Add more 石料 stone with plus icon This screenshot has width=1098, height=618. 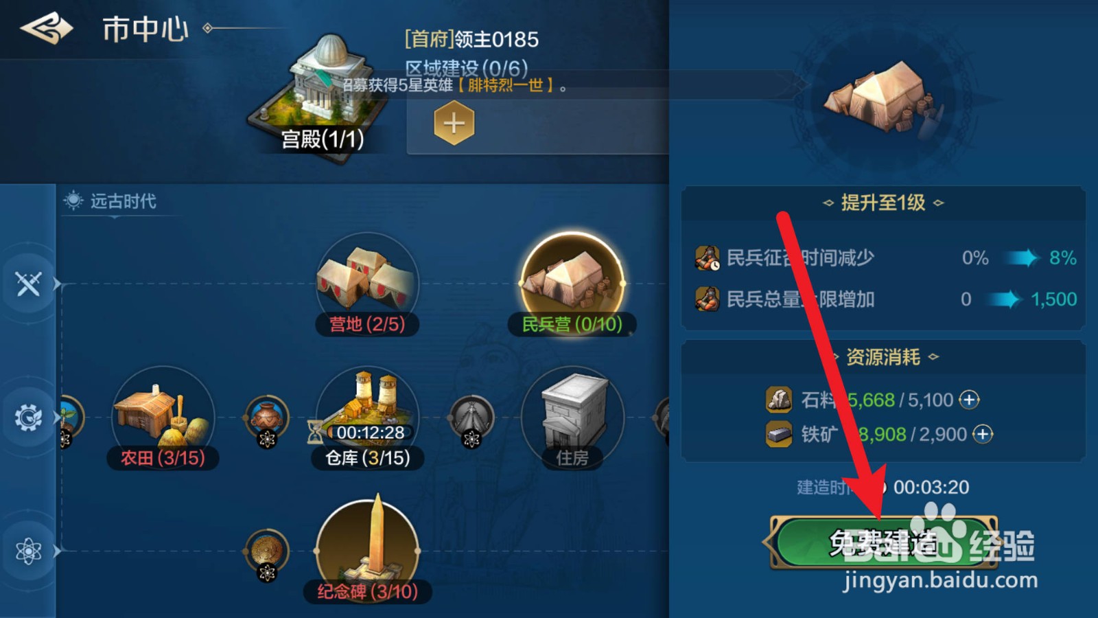click(x=969, y=400)
